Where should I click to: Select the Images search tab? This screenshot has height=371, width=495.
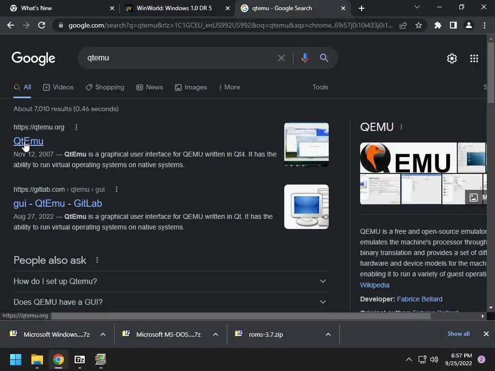(191, 87)
